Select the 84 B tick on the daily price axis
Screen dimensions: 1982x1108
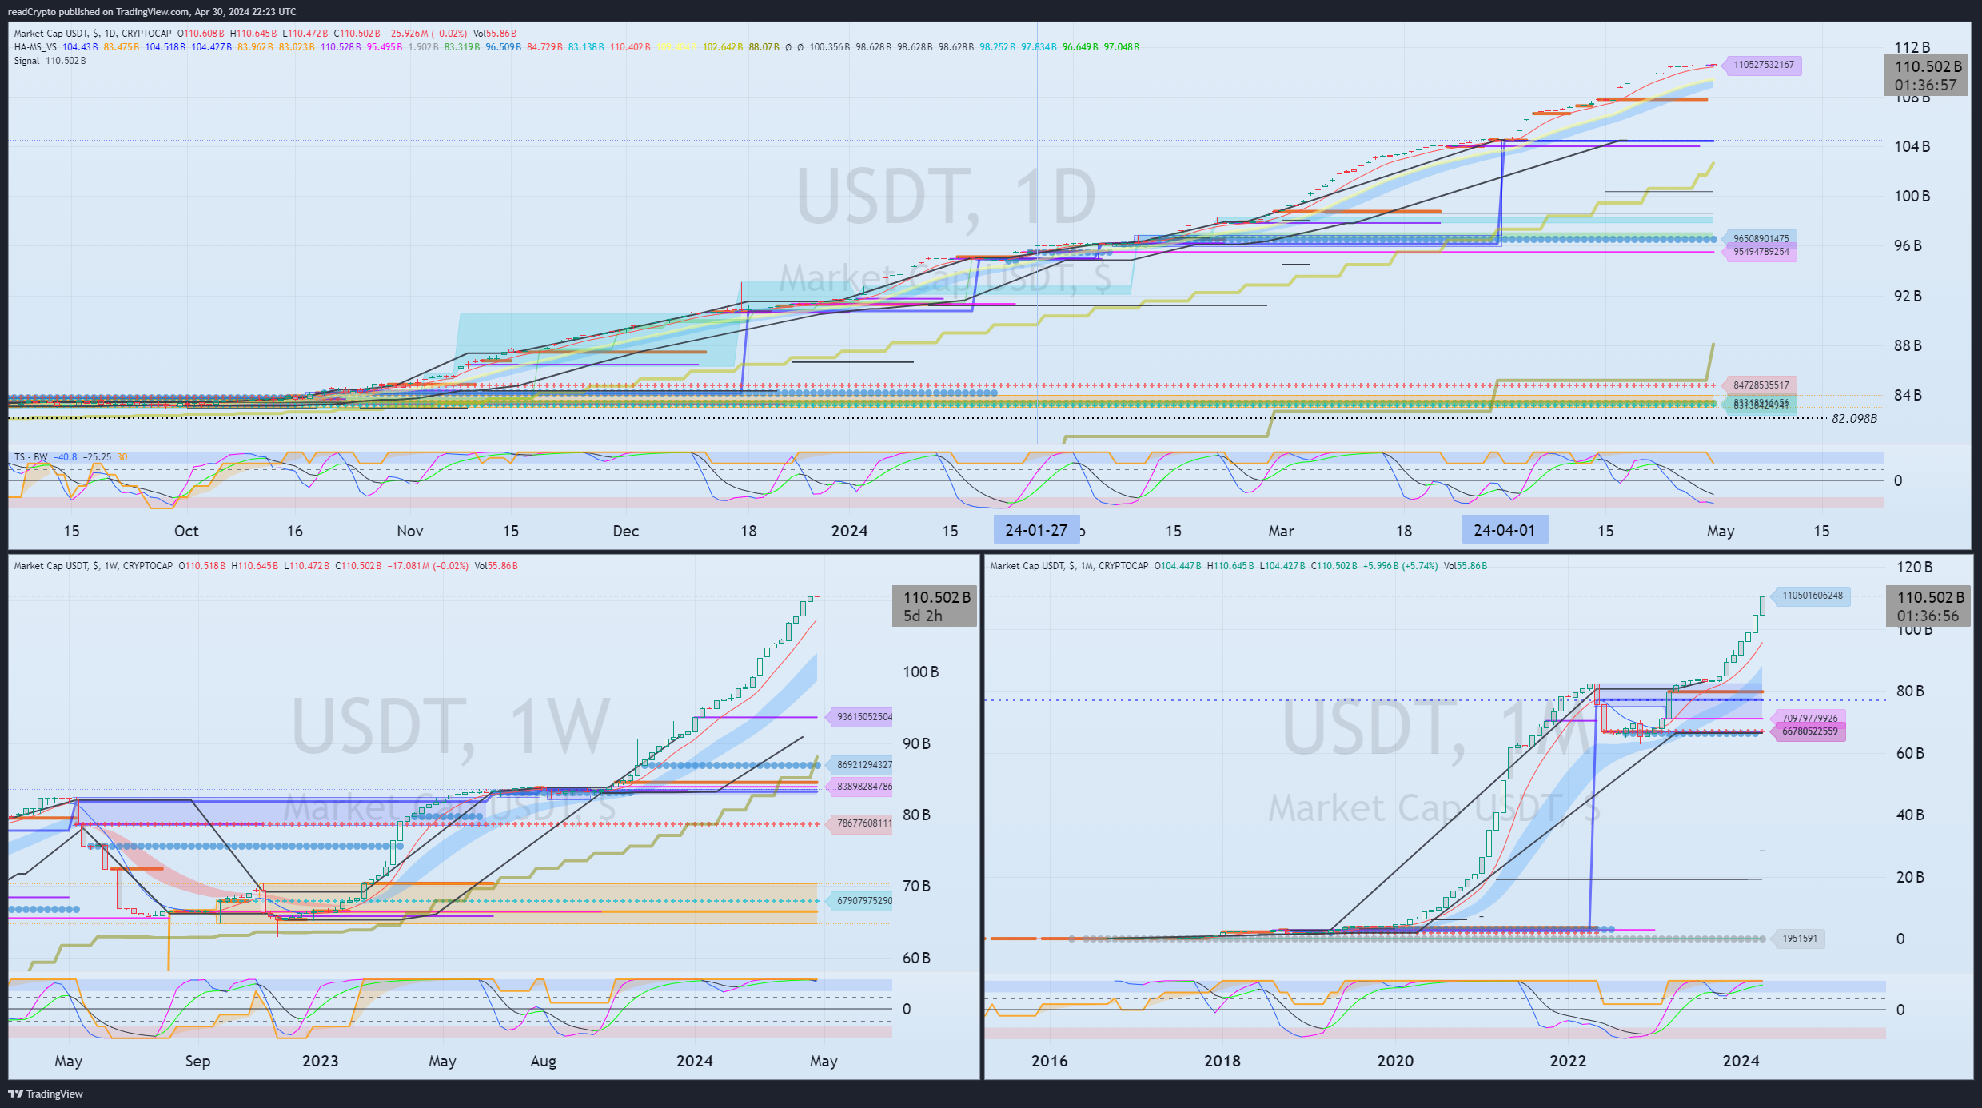pos(1908,395)
